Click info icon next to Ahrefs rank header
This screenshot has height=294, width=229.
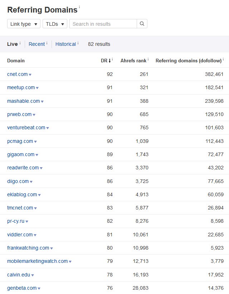click(x=148, y=59)
